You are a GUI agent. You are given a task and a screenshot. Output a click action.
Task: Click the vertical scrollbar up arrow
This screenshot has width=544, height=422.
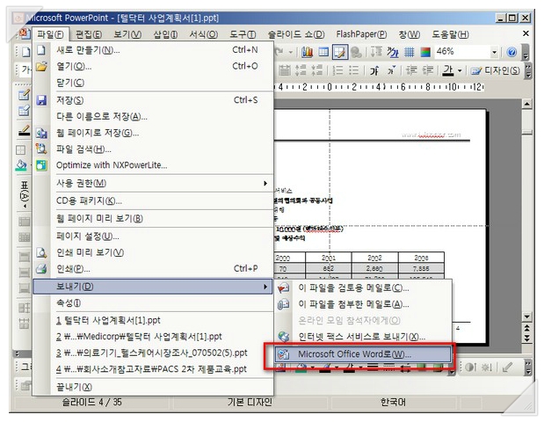526,104
